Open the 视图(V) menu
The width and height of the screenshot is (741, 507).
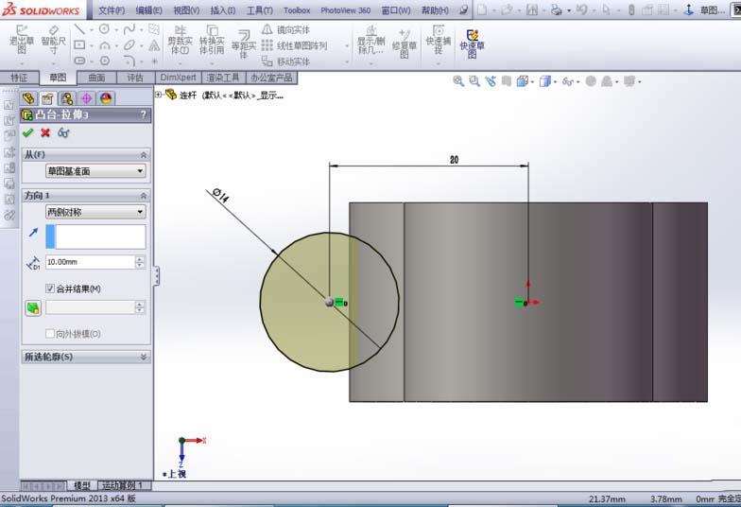[x=186, y=10]
